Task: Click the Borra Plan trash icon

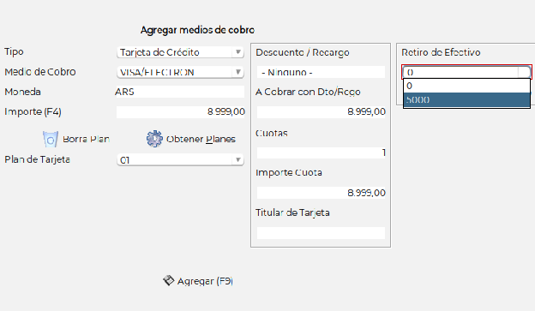Action: [x=51, y=139]
